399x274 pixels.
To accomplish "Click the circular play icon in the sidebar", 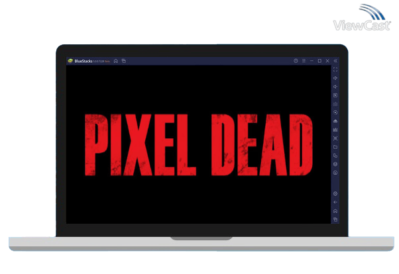I will (335, 113).
